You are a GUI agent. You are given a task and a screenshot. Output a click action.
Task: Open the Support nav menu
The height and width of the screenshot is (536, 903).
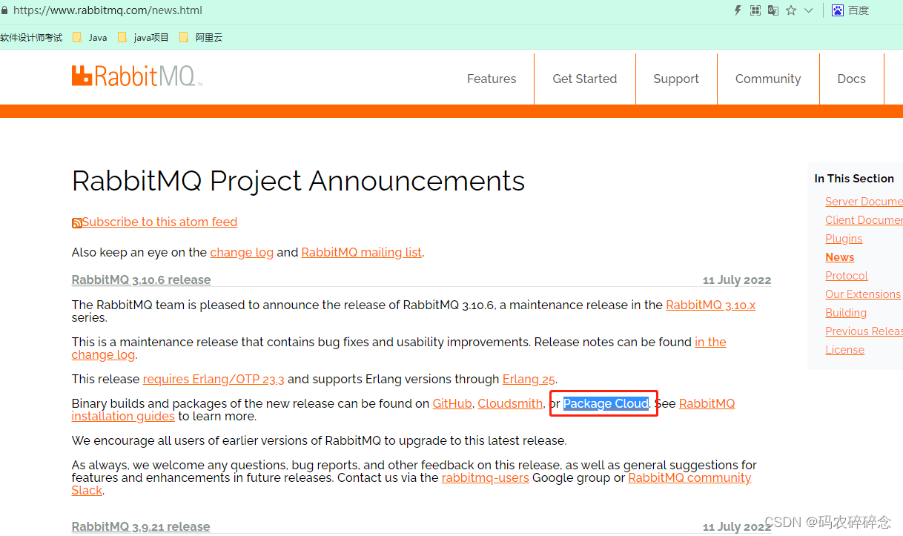pos(676,79)
